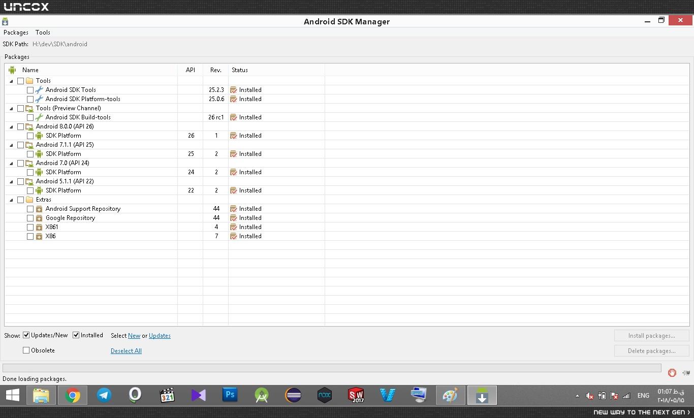Click the Updates link to select updates
Screen dimensions: 694x418
pyautogui.click(x=160, y=336)
